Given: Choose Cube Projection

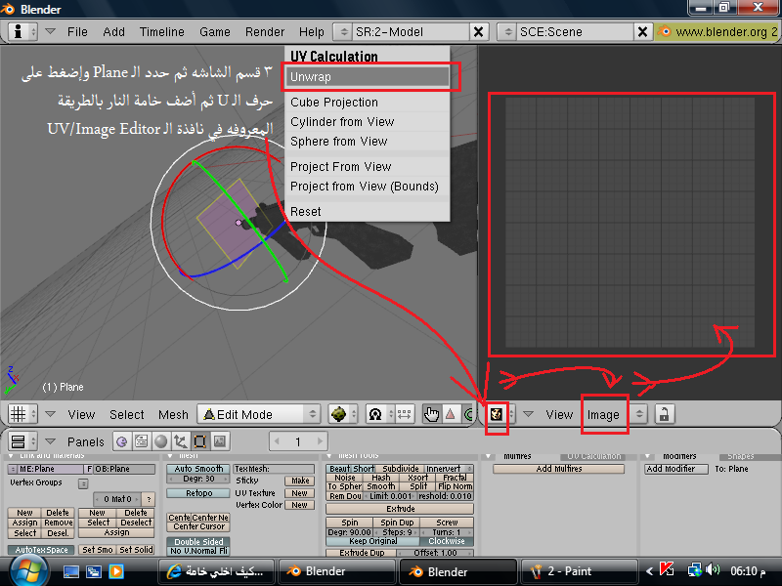Looking at the screenshot, I should pos(367,103).
